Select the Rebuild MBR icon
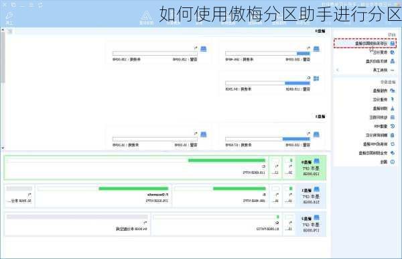Viewport: 402px width, 259px height. [x=392, y=126]
